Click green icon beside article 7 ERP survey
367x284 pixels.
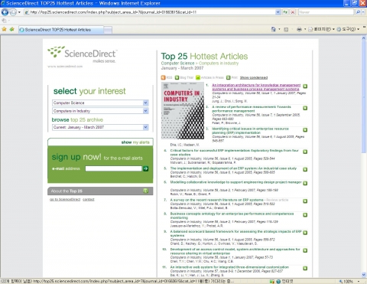305,201
